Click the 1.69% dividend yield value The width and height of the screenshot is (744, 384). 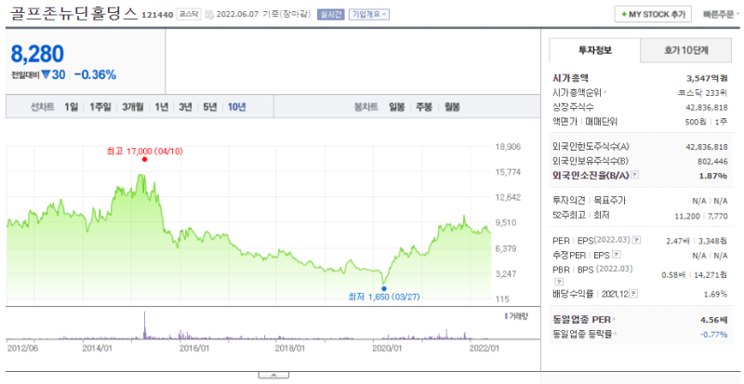tap(716, 295)
